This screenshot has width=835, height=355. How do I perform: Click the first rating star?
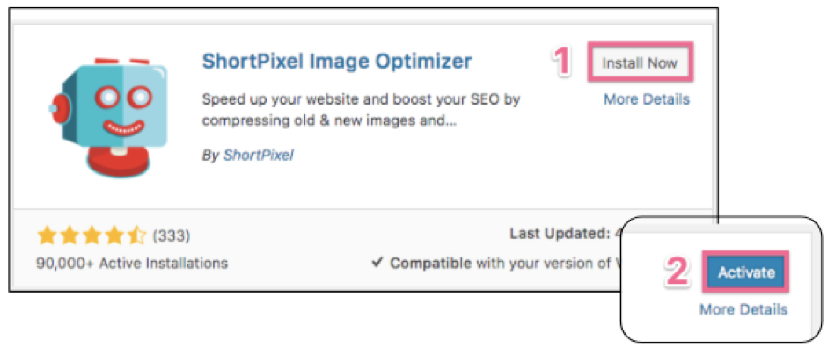[46, 235]
